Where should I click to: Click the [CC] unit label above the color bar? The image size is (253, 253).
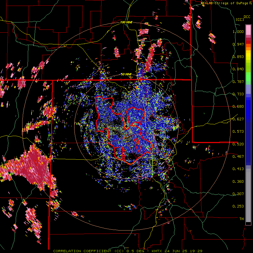240,19
